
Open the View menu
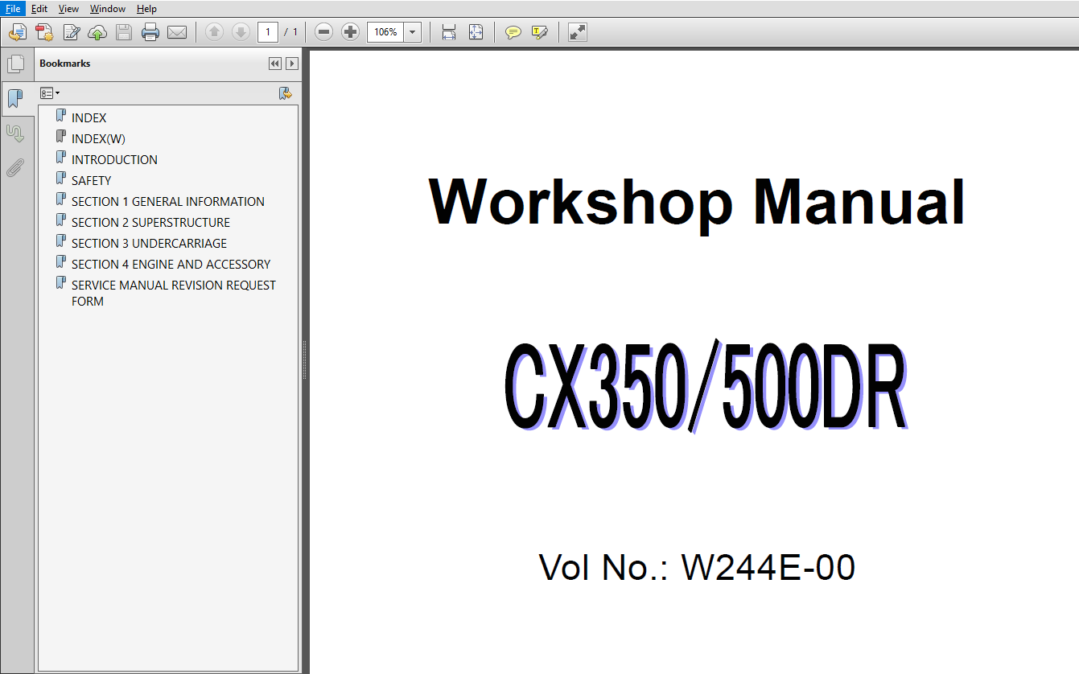point(68,9)
